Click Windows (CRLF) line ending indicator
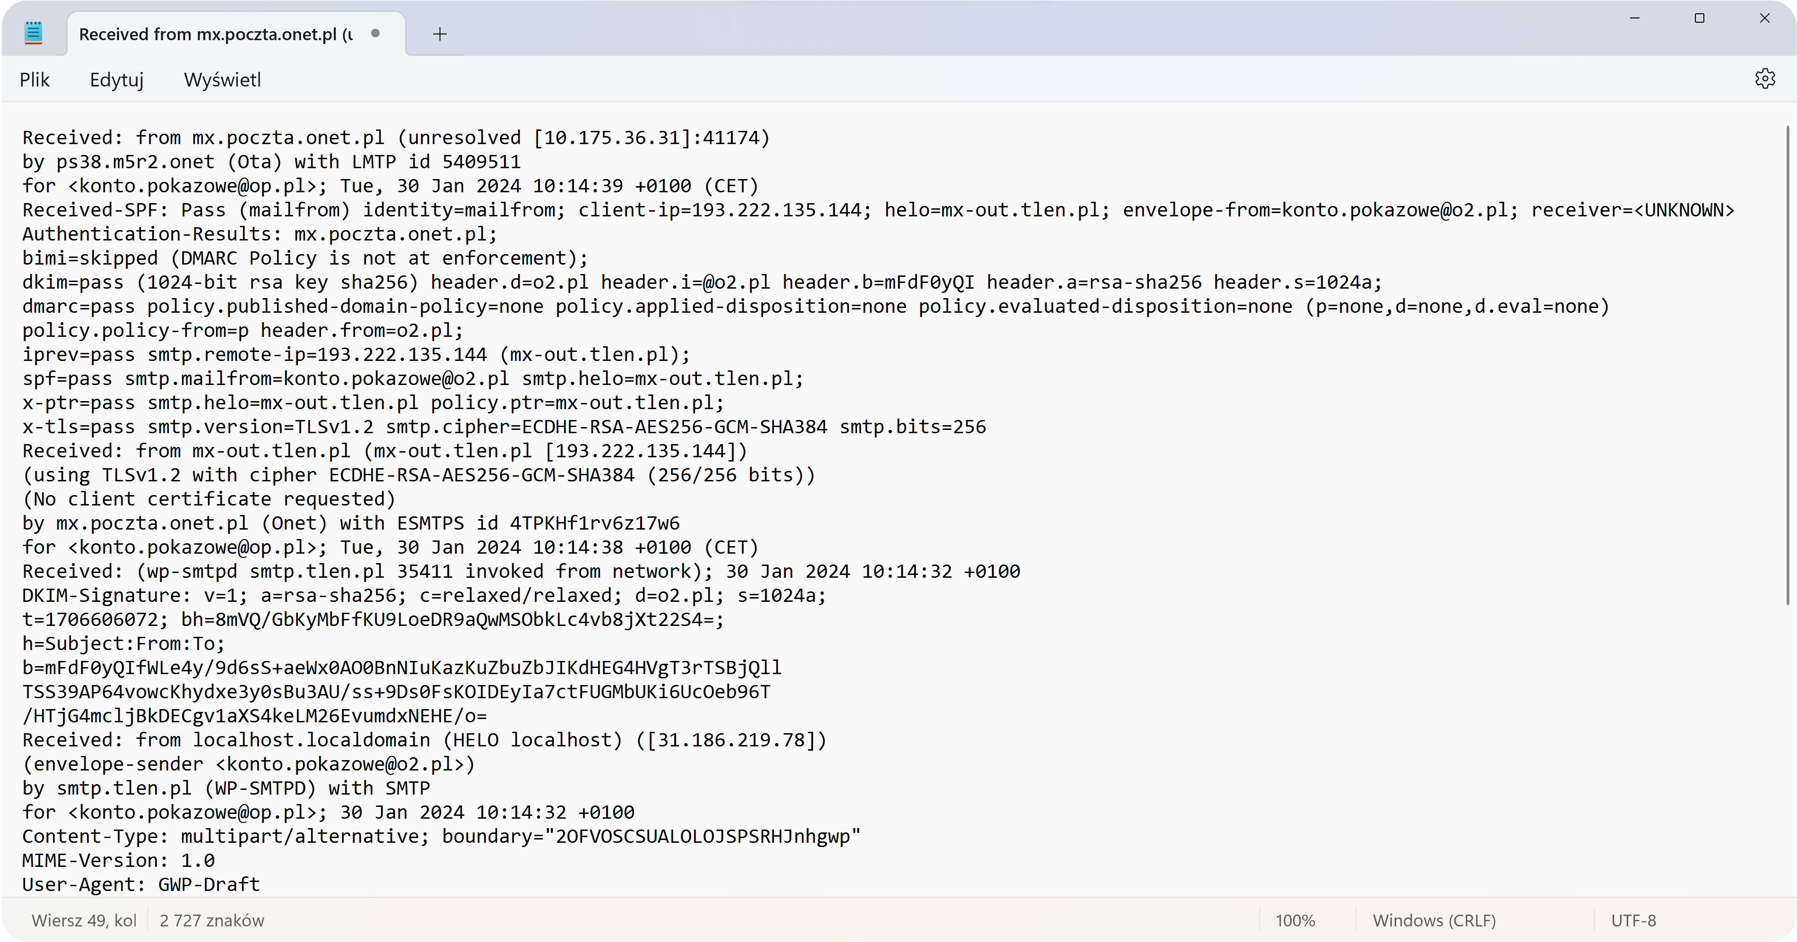This screenshot has width=1797, height=942. [1434, 920]
